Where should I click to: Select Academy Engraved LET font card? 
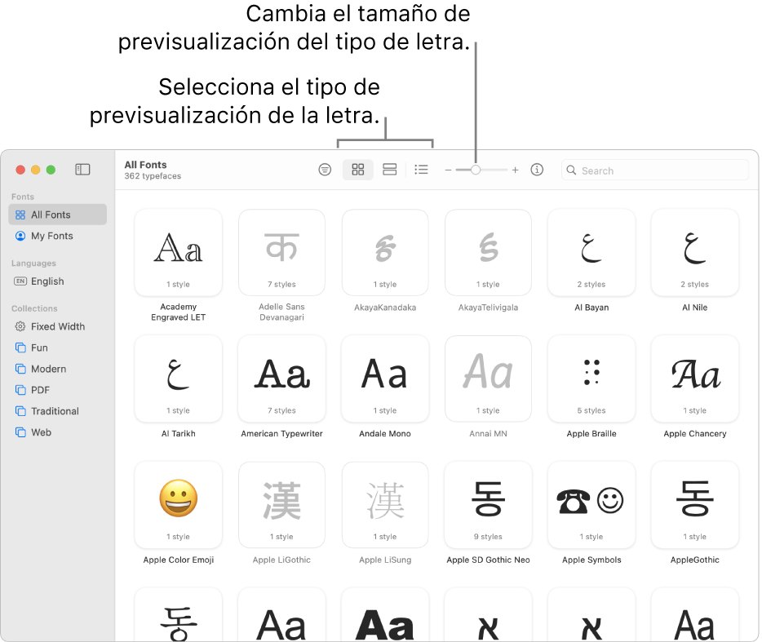(x=179, y=252)
